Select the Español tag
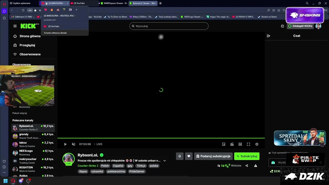The image size is (329, 185). 118,166
